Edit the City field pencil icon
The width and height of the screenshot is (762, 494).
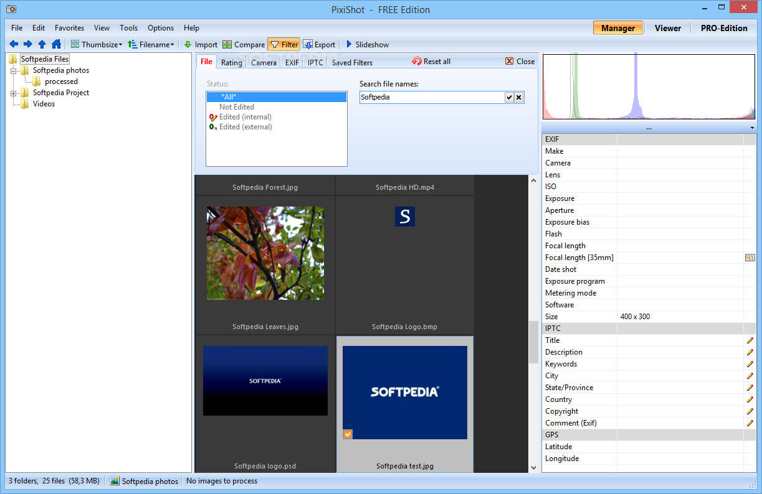coord(750,376)
